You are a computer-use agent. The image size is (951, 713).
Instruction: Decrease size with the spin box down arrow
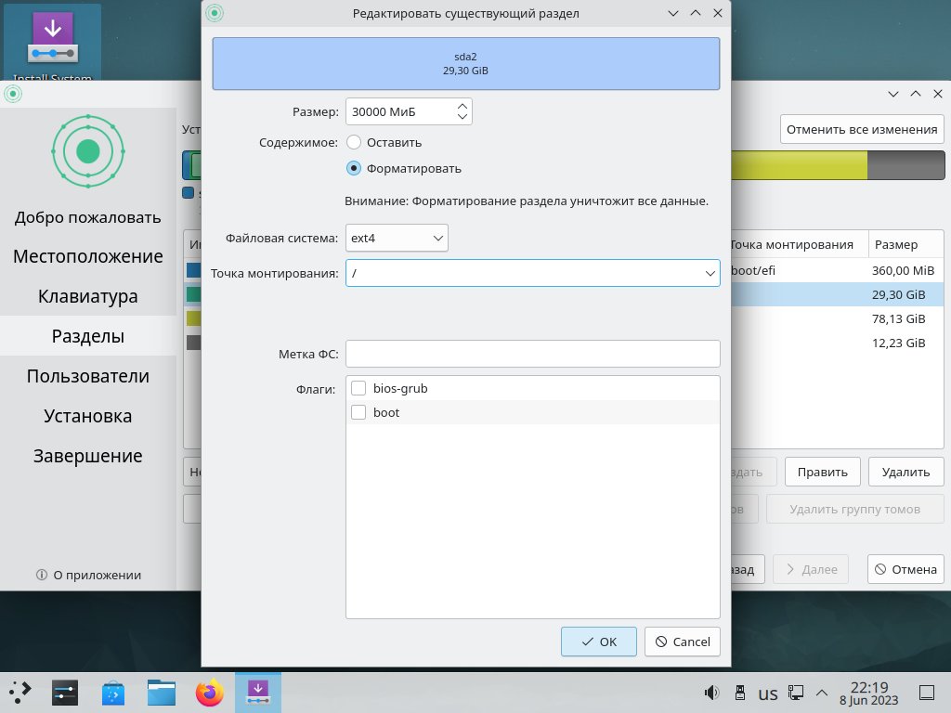(x=462, y=116)
